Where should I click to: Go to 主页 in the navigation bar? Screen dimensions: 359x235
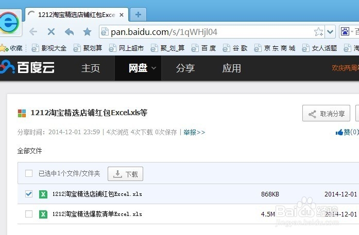click(x=91, y=68)
